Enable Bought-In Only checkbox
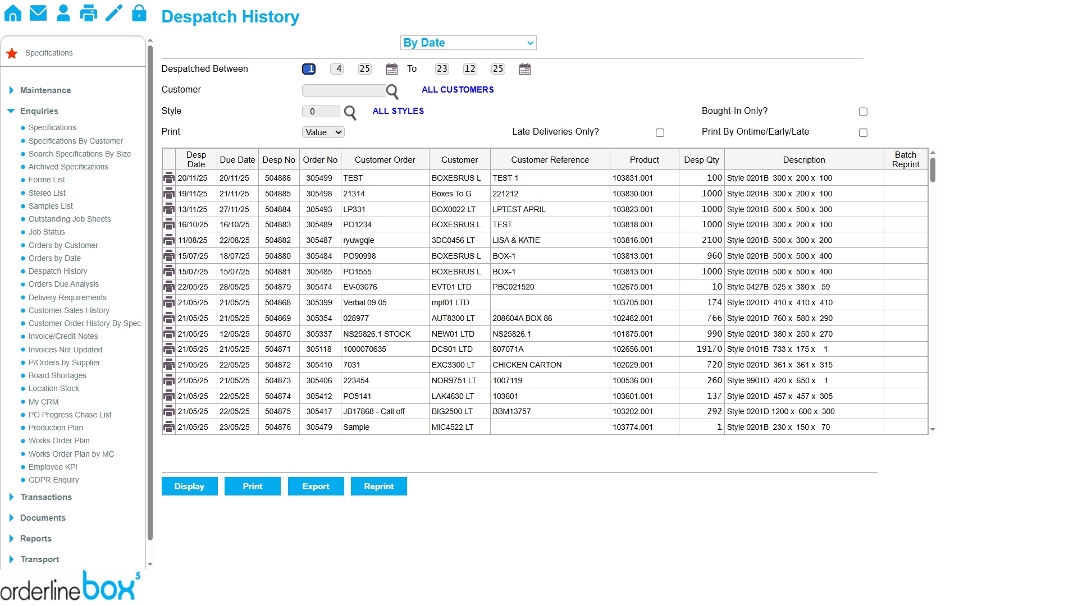Screen dimensions: 1078x606 click(863, 112)
